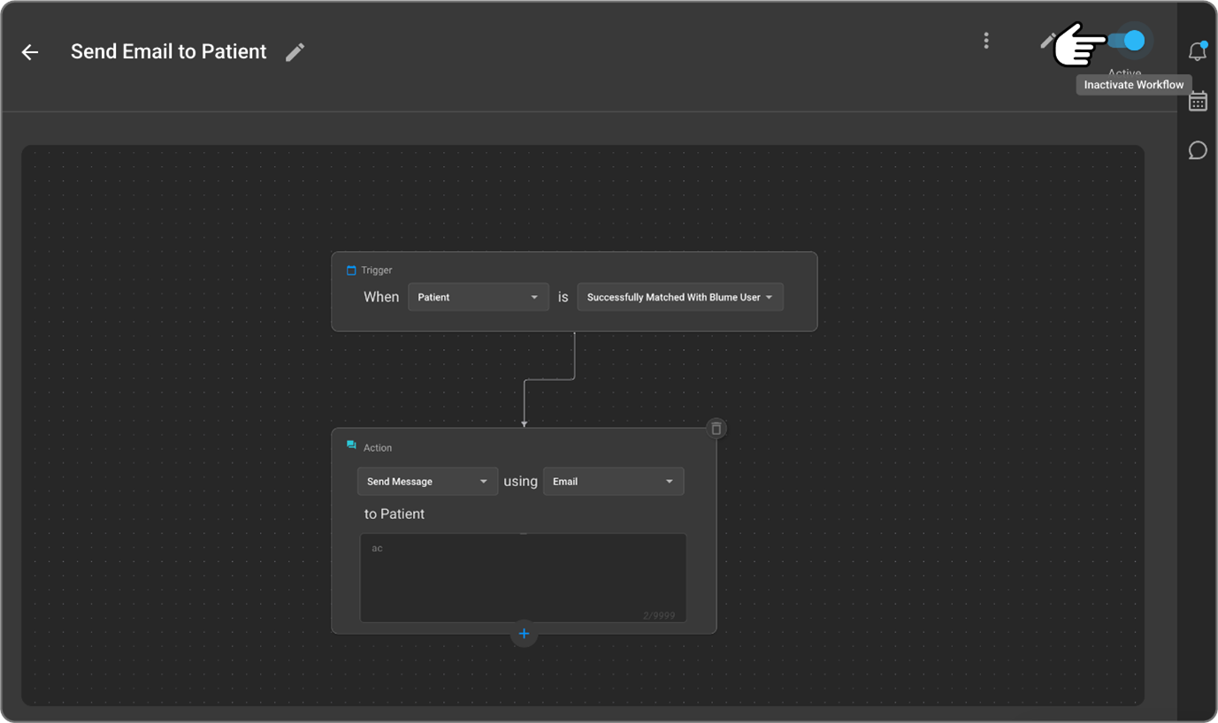Open the chat bubble icon in sidebar
The width and height of the screenshot is (1218, 723).
click(x=1198, y=150)
